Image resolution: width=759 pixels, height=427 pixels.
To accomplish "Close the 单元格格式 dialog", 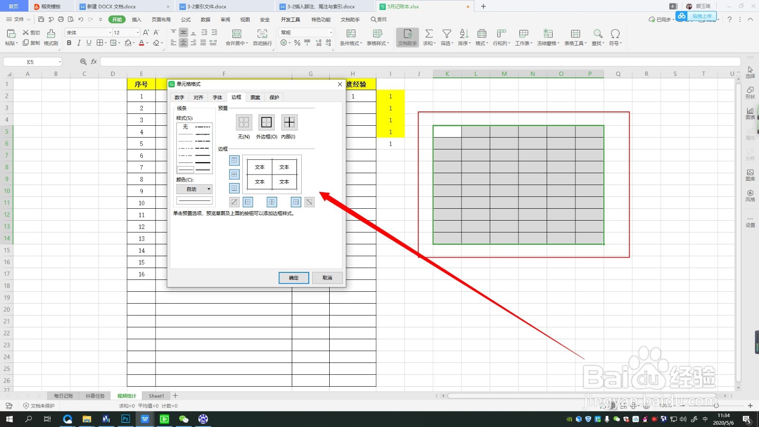I will point(340,84).
